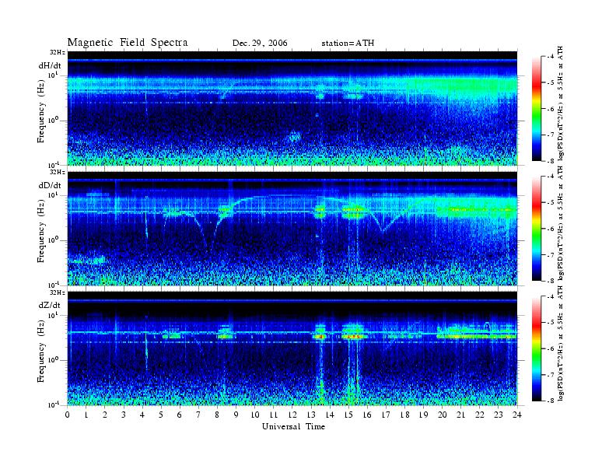616x476 pixels.
Task: Click the time tick label '2'
Action: (x=105, y=415)
